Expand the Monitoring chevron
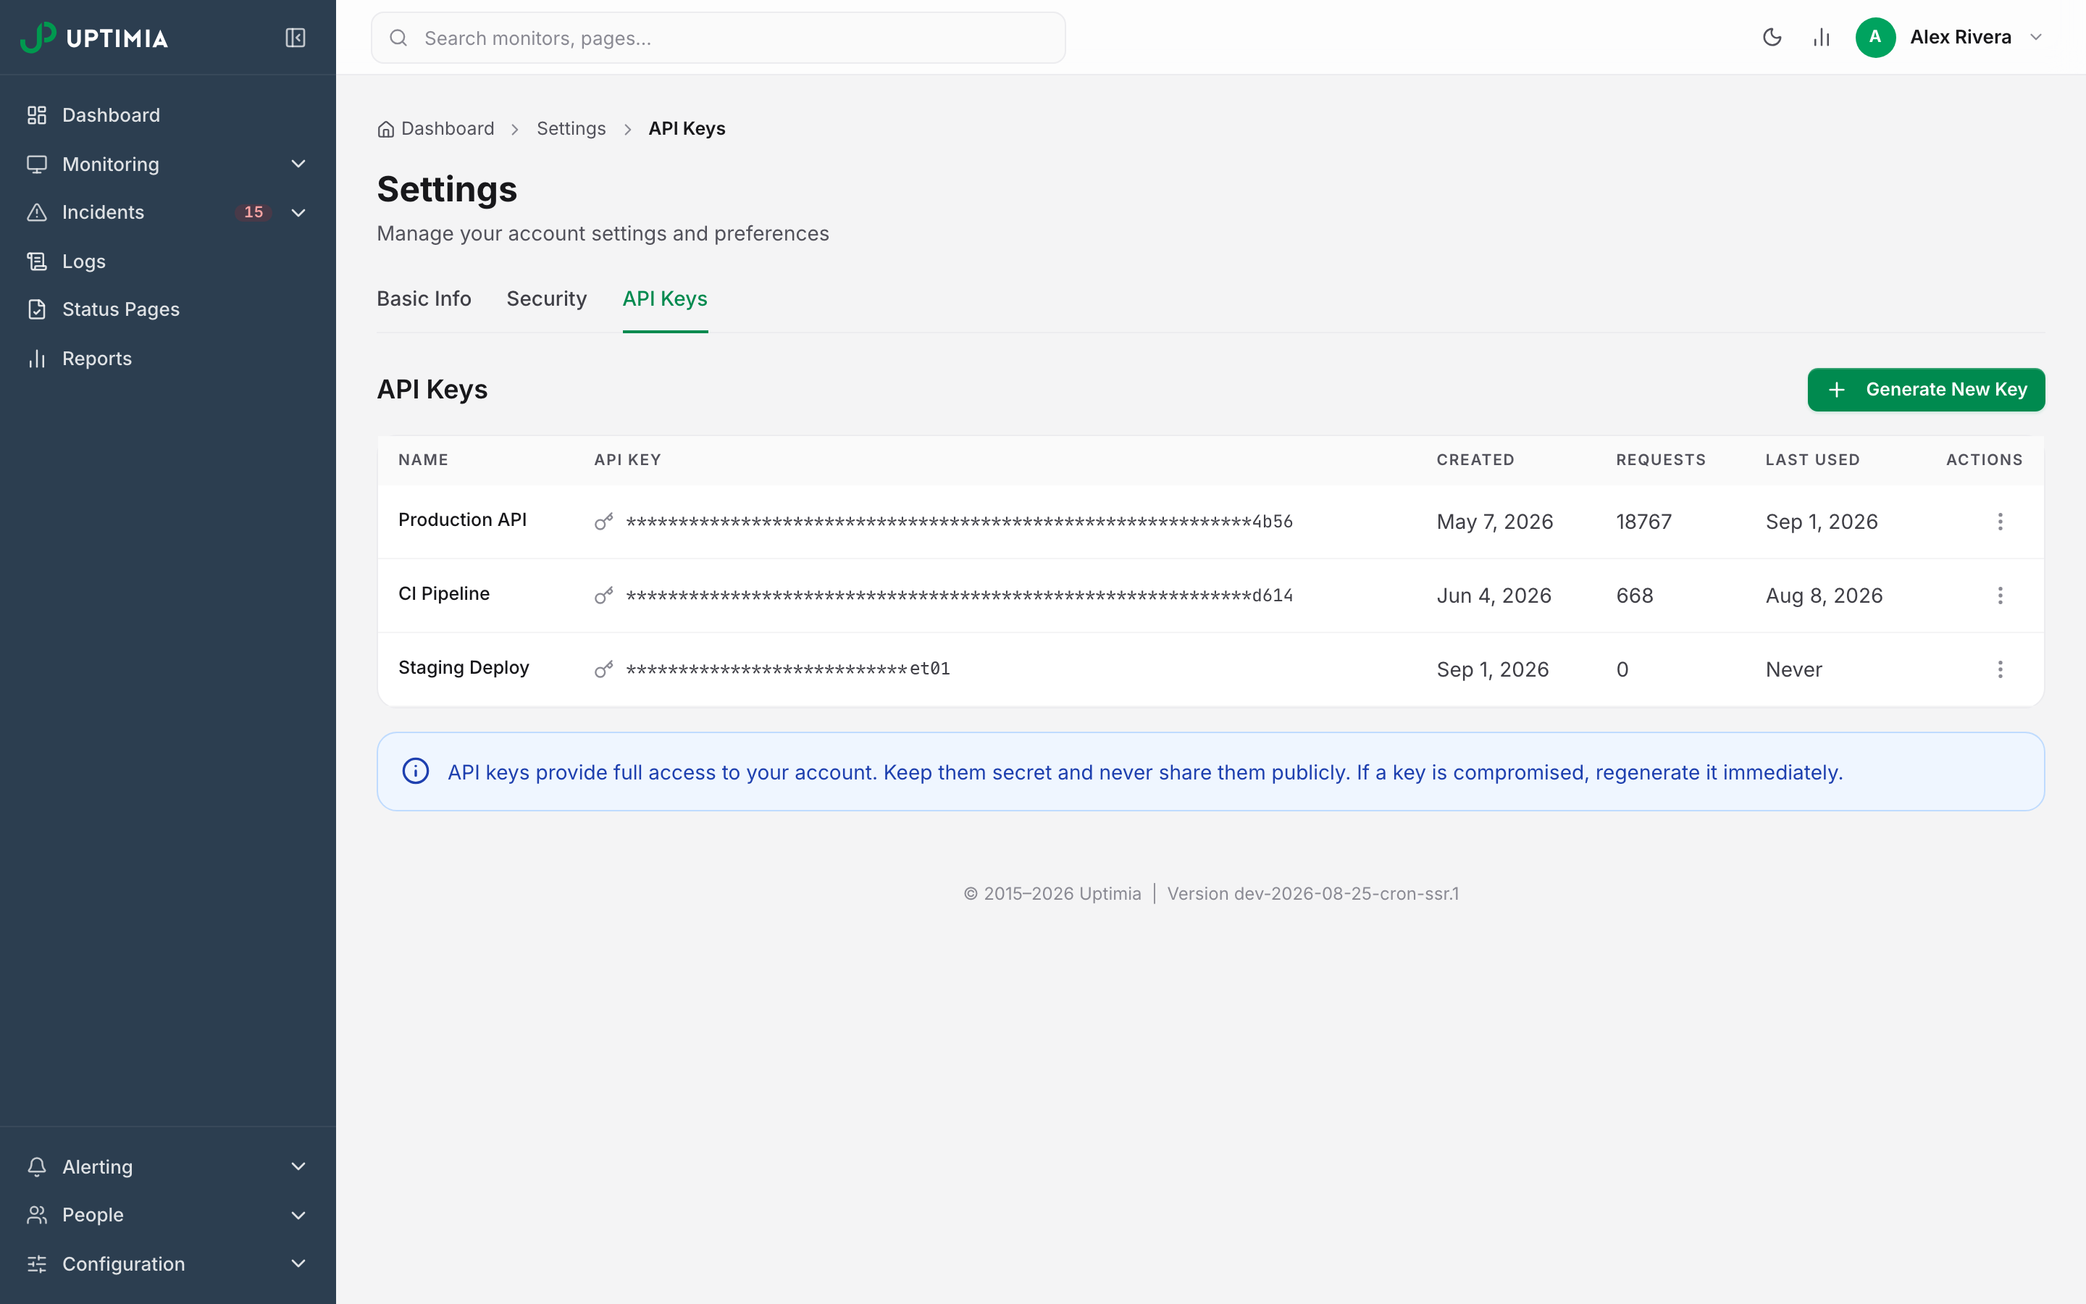 click(298, 164)
